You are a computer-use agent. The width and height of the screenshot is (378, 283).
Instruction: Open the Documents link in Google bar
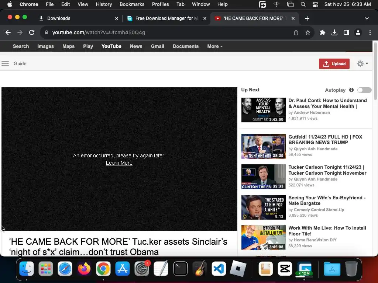[186, 46]
